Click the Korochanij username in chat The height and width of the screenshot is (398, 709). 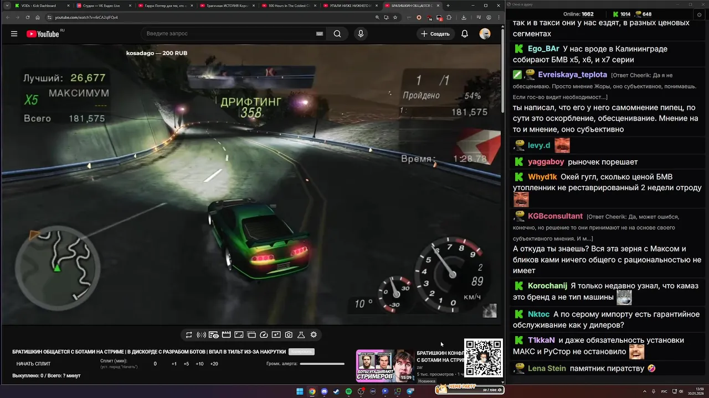pyautogui.click(x=547, y=286)
